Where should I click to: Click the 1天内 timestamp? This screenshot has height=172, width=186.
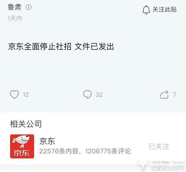tap(15, 19)
